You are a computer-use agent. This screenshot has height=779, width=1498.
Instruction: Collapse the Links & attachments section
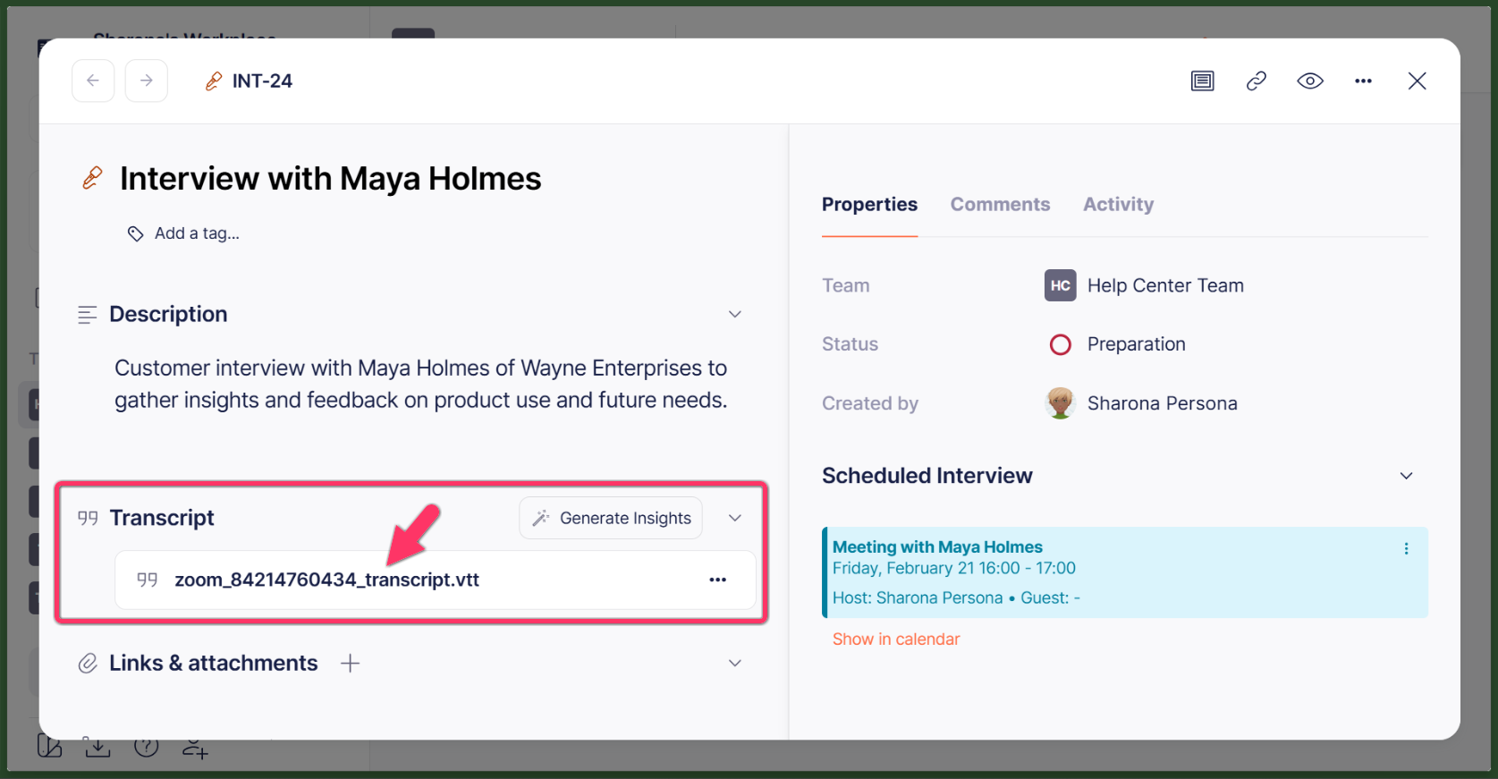coord(735,663)
